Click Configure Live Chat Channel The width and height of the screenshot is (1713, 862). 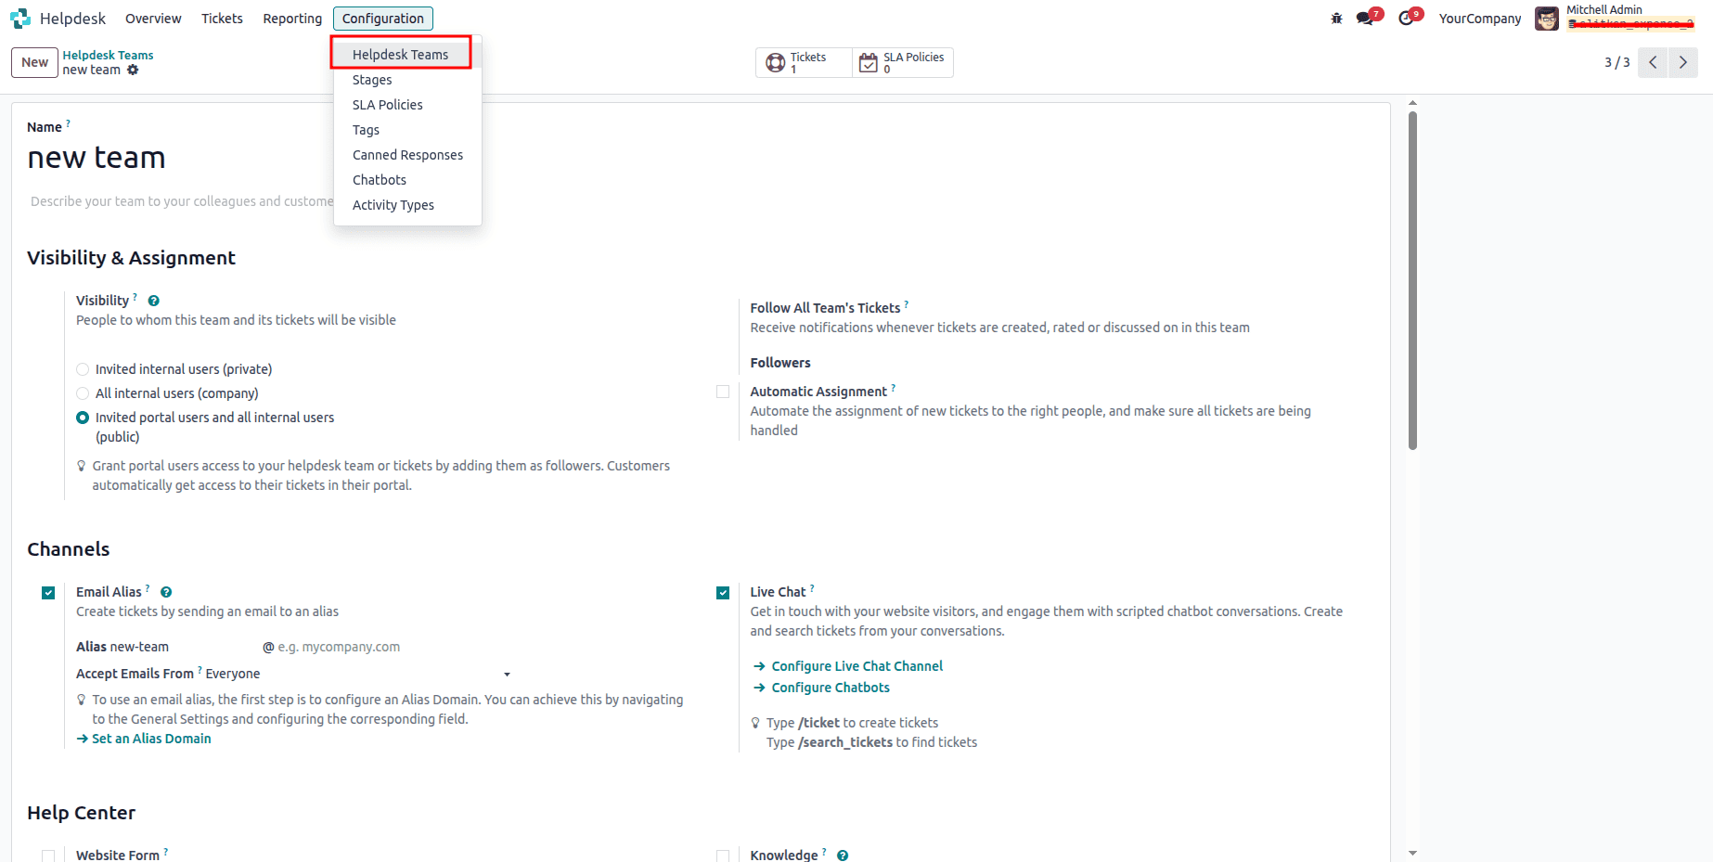pyautogui.click(x=856, y=665)
